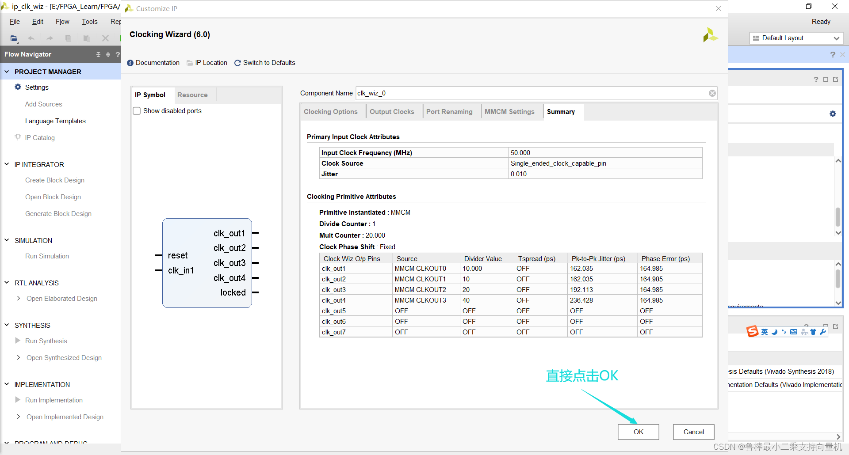The image size is (849, 455).
Task: Collapse IMPLEMENTATION section
Action: [7, 384]
